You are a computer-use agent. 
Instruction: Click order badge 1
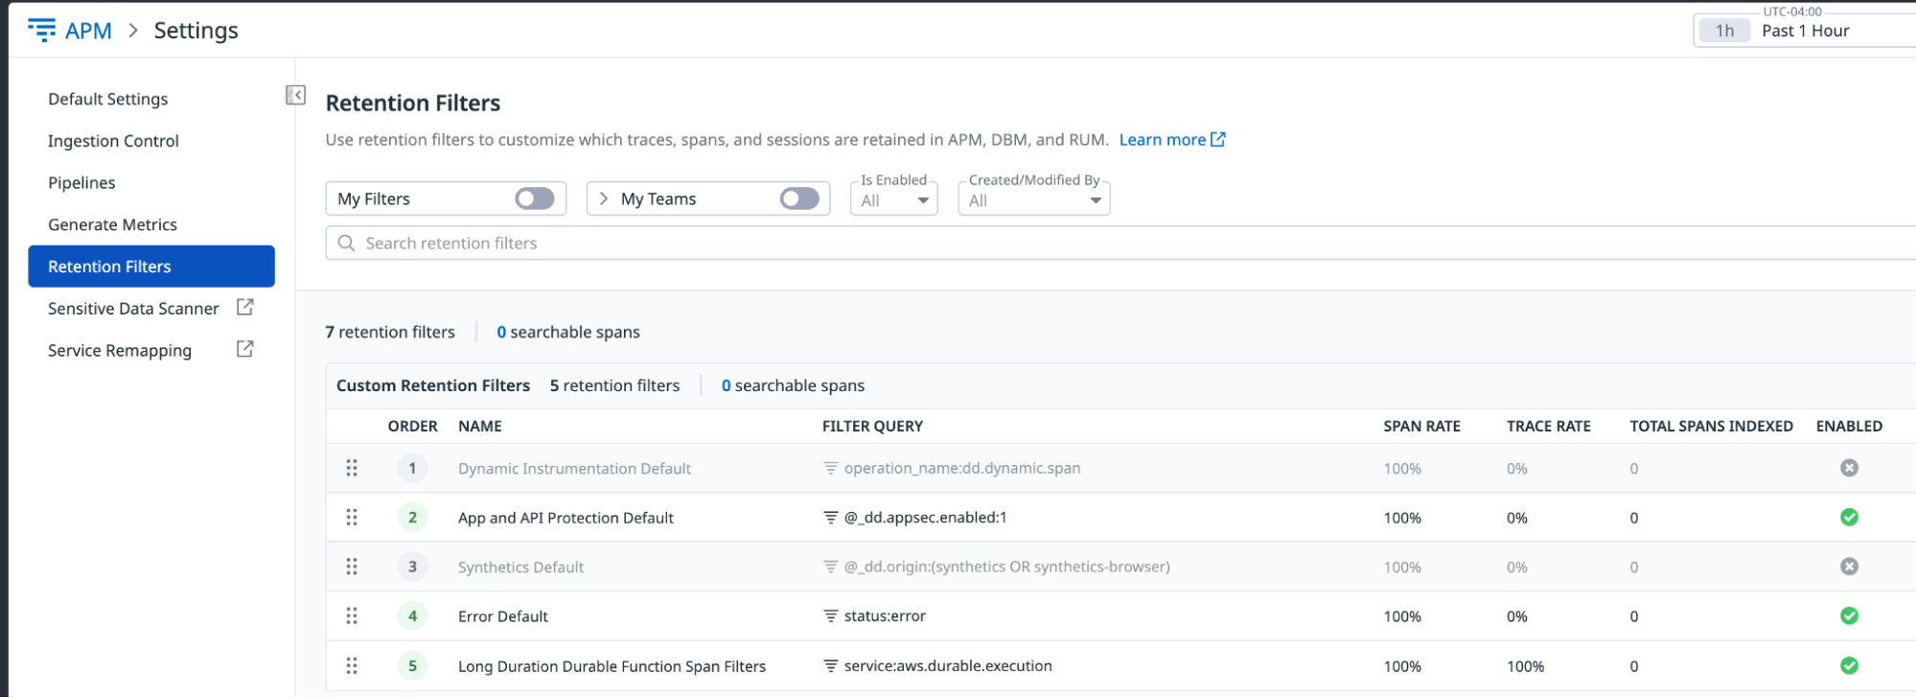click(x=412, y=468)
